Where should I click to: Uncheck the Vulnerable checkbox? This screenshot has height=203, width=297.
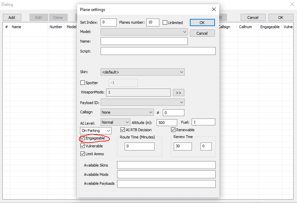[82, 146]
